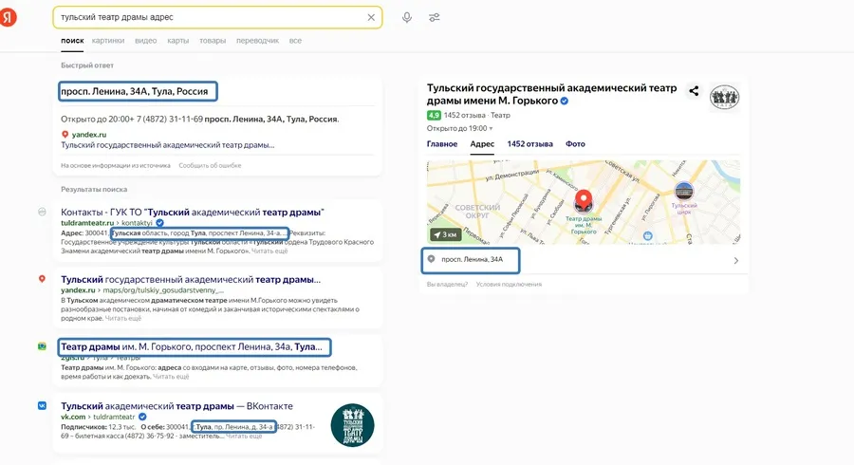This screenshot has height=465, width=854.
Task: Click 'Тульский государственный академический театр драмы...' quick answer text
Action: 168,145
